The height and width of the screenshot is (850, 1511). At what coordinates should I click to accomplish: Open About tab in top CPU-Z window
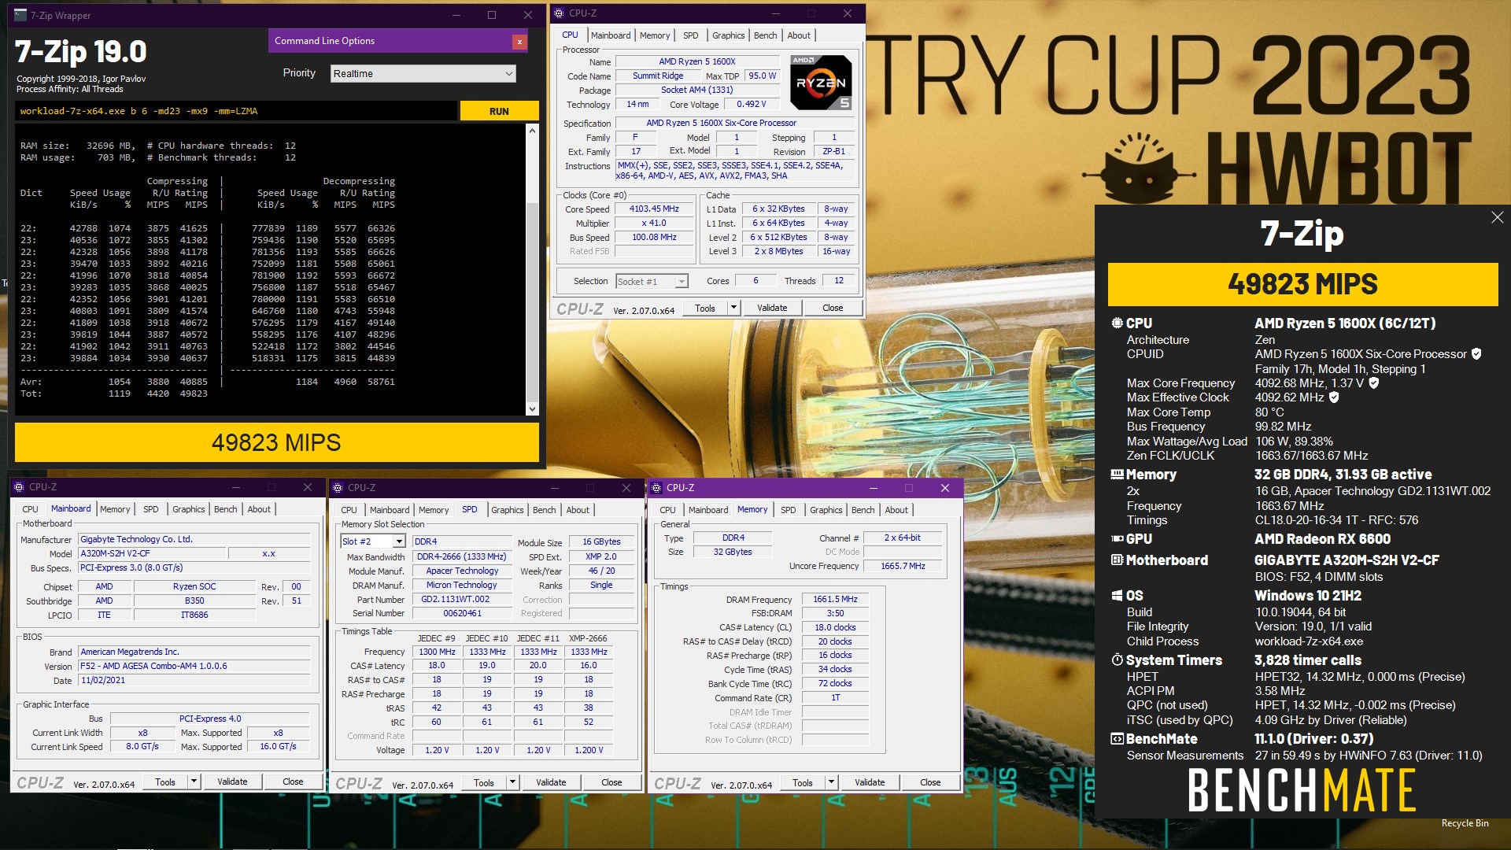tap(799, 35)
